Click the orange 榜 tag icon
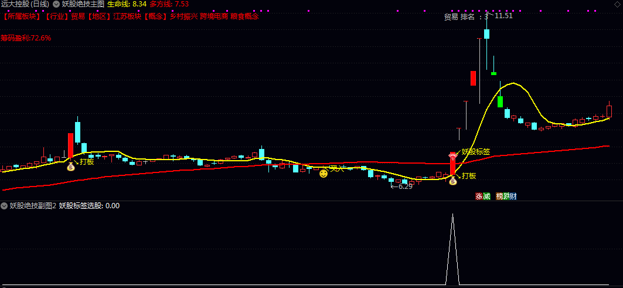623x288 pixels. click(x=499, y=196)
